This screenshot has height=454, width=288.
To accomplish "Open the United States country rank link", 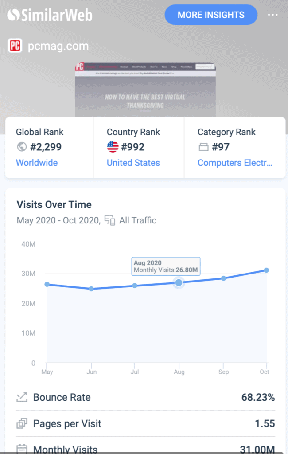I will click(133, 163).
